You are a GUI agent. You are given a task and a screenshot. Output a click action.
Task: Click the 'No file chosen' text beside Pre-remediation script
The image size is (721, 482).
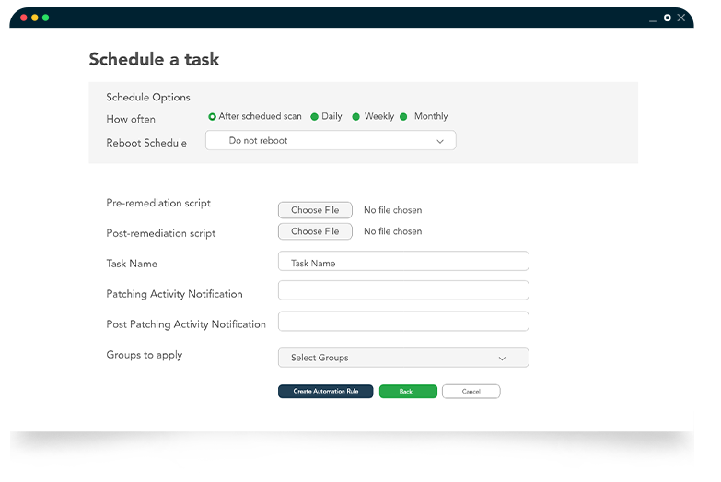point(392,210)
